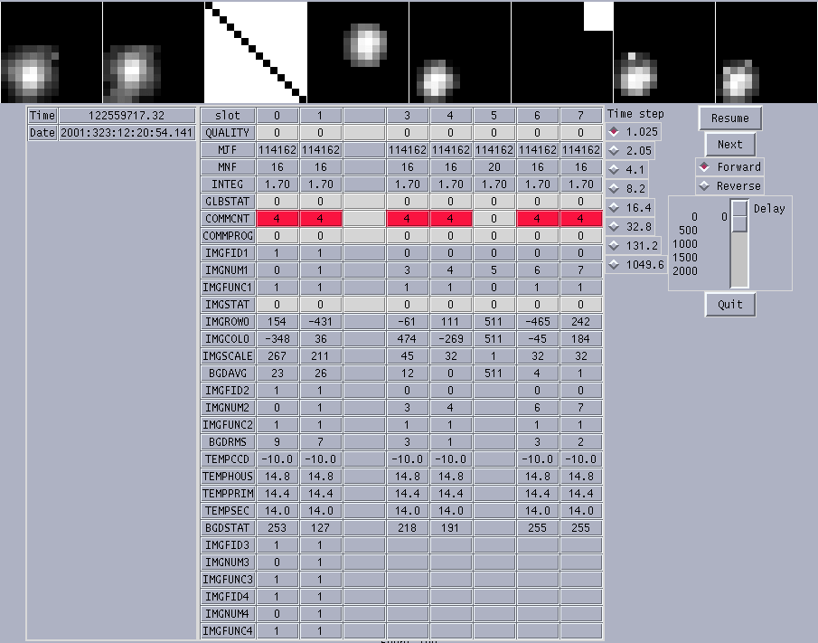Click the TEMPHOUS row label
Viewport: 818px width, 643px height.
[228, 477]
